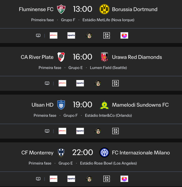Click the 22:00 kickoff time for Monterrey match
This screenshot has height=187, width=182.
coord(83,153)
